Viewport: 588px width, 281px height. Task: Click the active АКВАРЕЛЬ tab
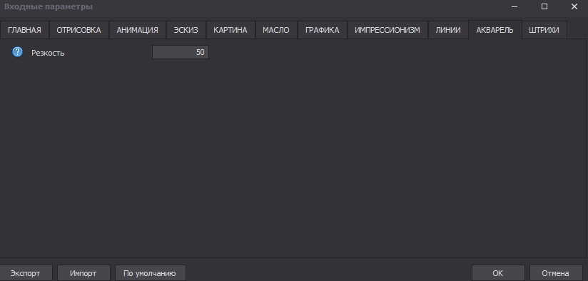pyautogui.click(x=495, y=30)
